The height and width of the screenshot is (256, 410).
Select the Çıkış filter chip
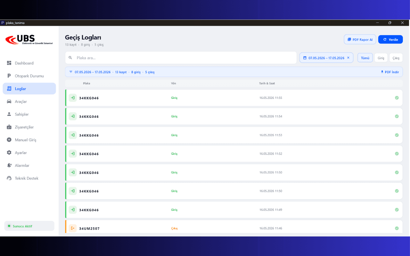coord(396,58)
